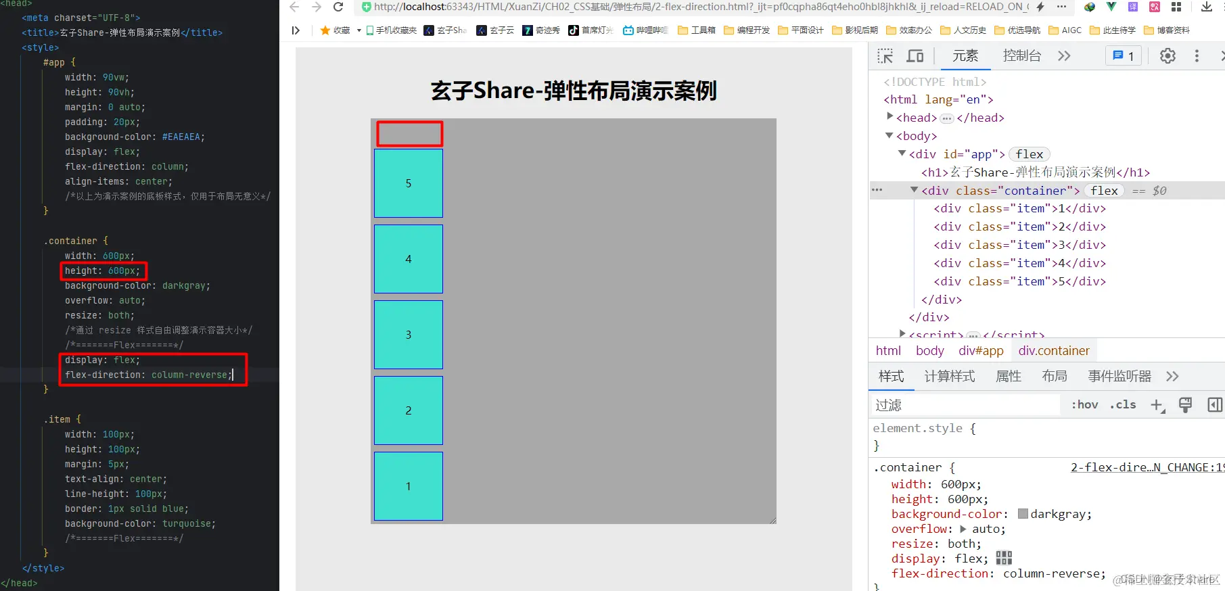Click div#app in the DOM breadcrumb

tap(981, 350)
